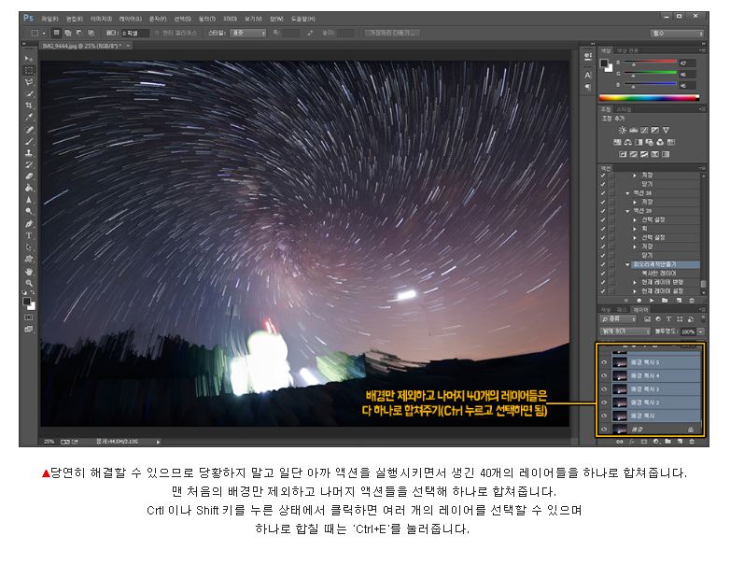Select the Hand tool
The width and height of the screenshot is (730, 564).
pyautogui.click(x=29, y=271)
